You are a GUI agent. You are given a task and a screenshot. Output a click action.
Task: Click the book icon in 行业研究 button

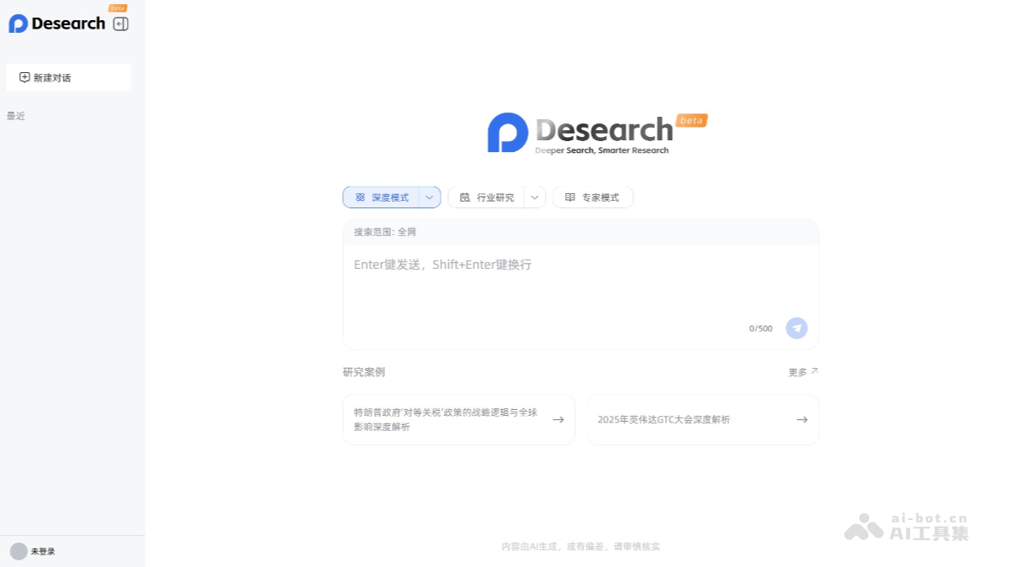pos(465,197)
